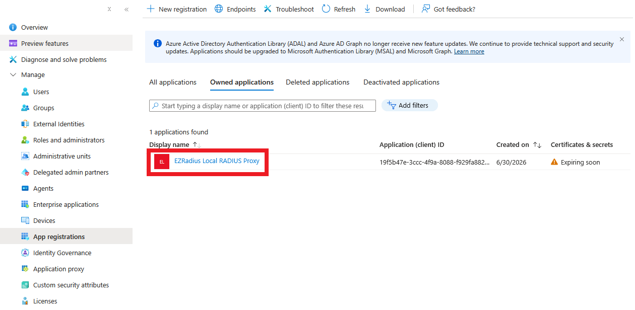The image size is (635, 310).
Task: Click the Users icon in sidebar
Action: click(x=25, y=92)
